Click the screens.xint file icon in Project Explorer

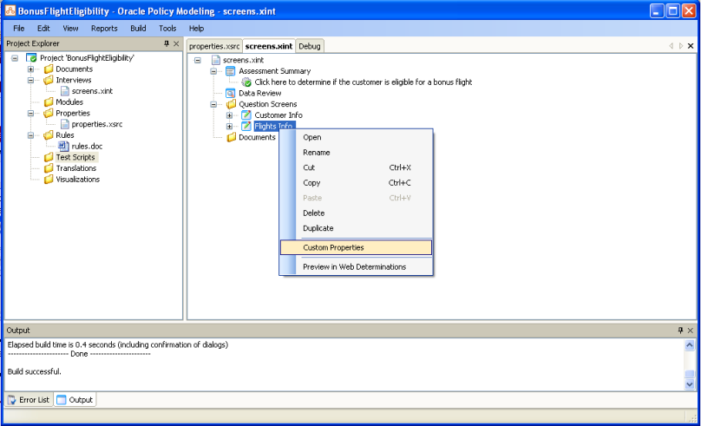[x=65, y=91]
